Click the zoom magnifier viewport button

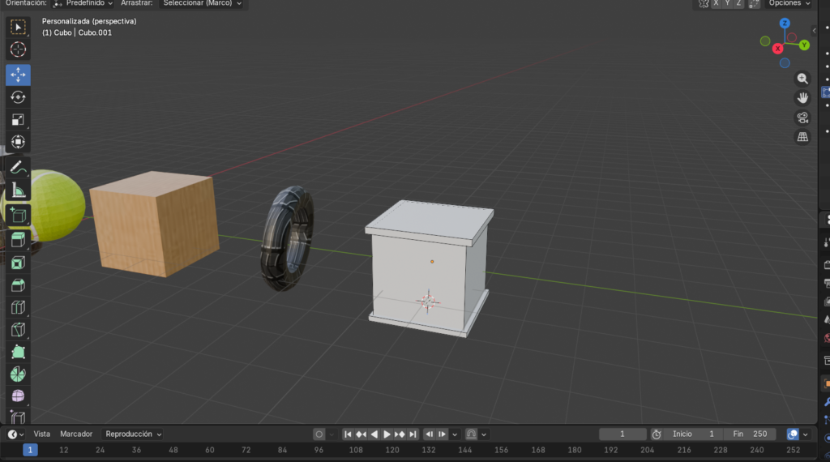click(802, 79)
